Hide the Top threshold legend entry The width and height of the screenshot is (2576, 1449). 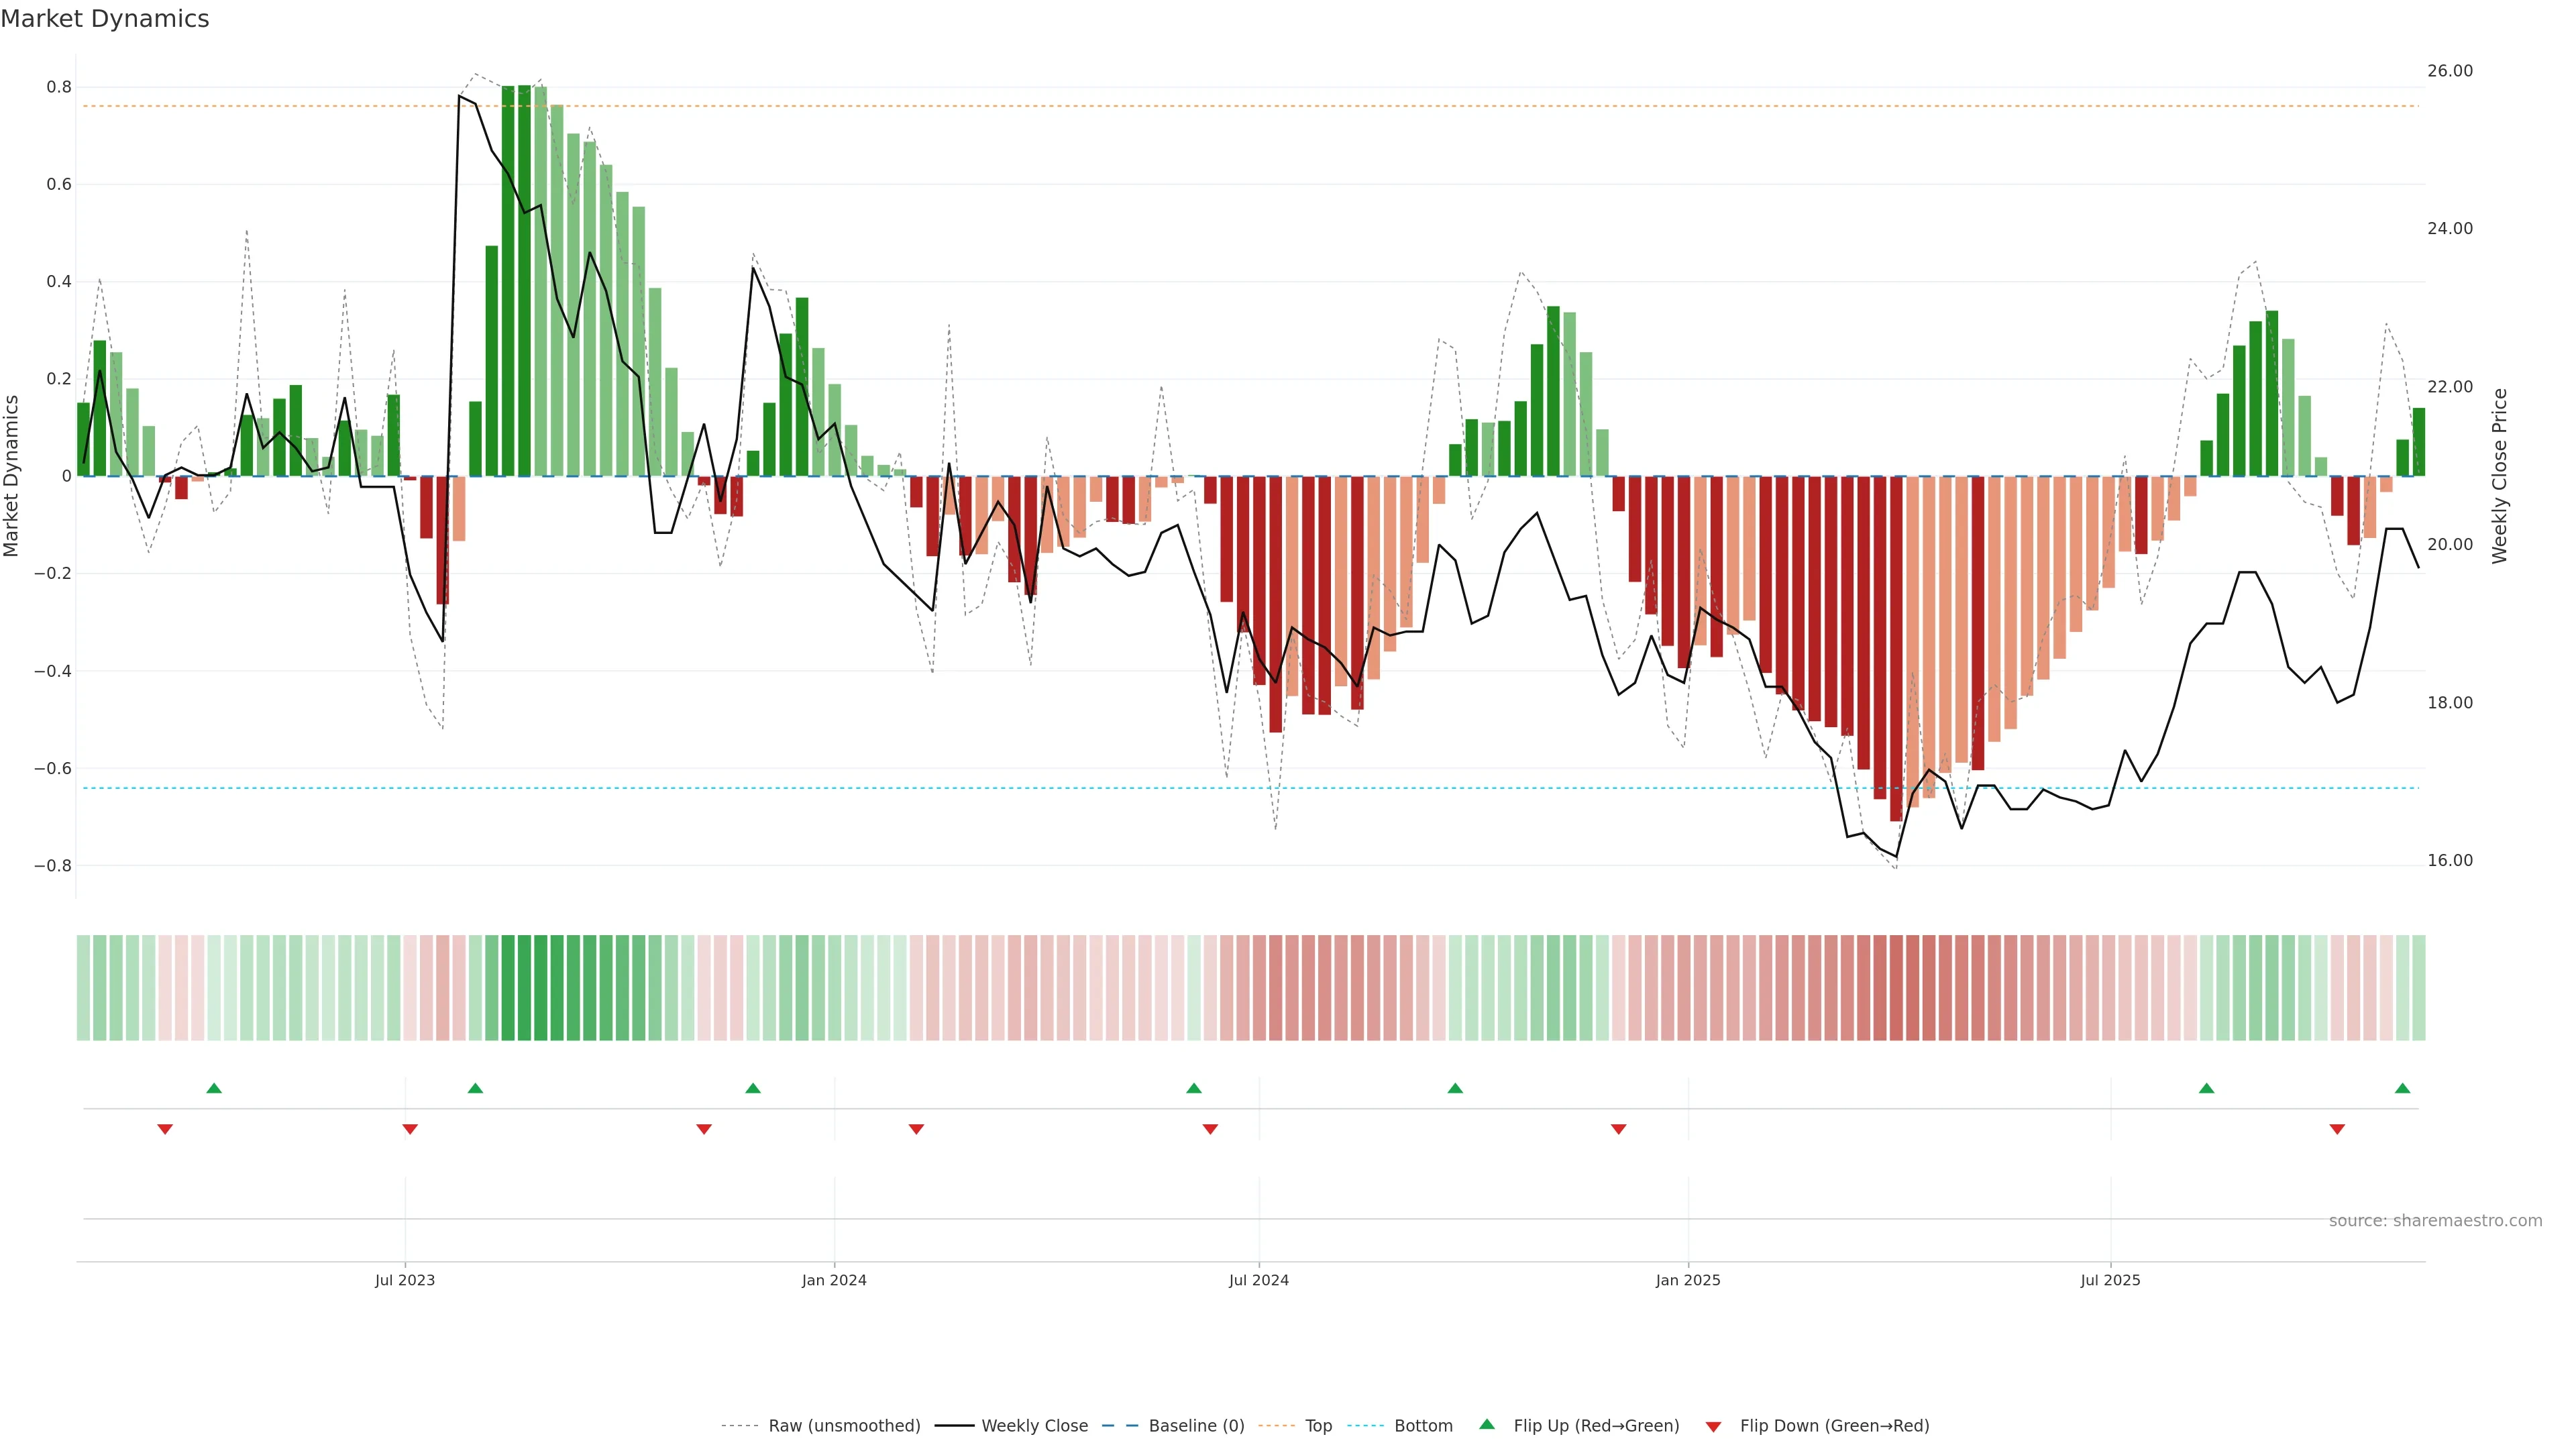(1318, 1426)
